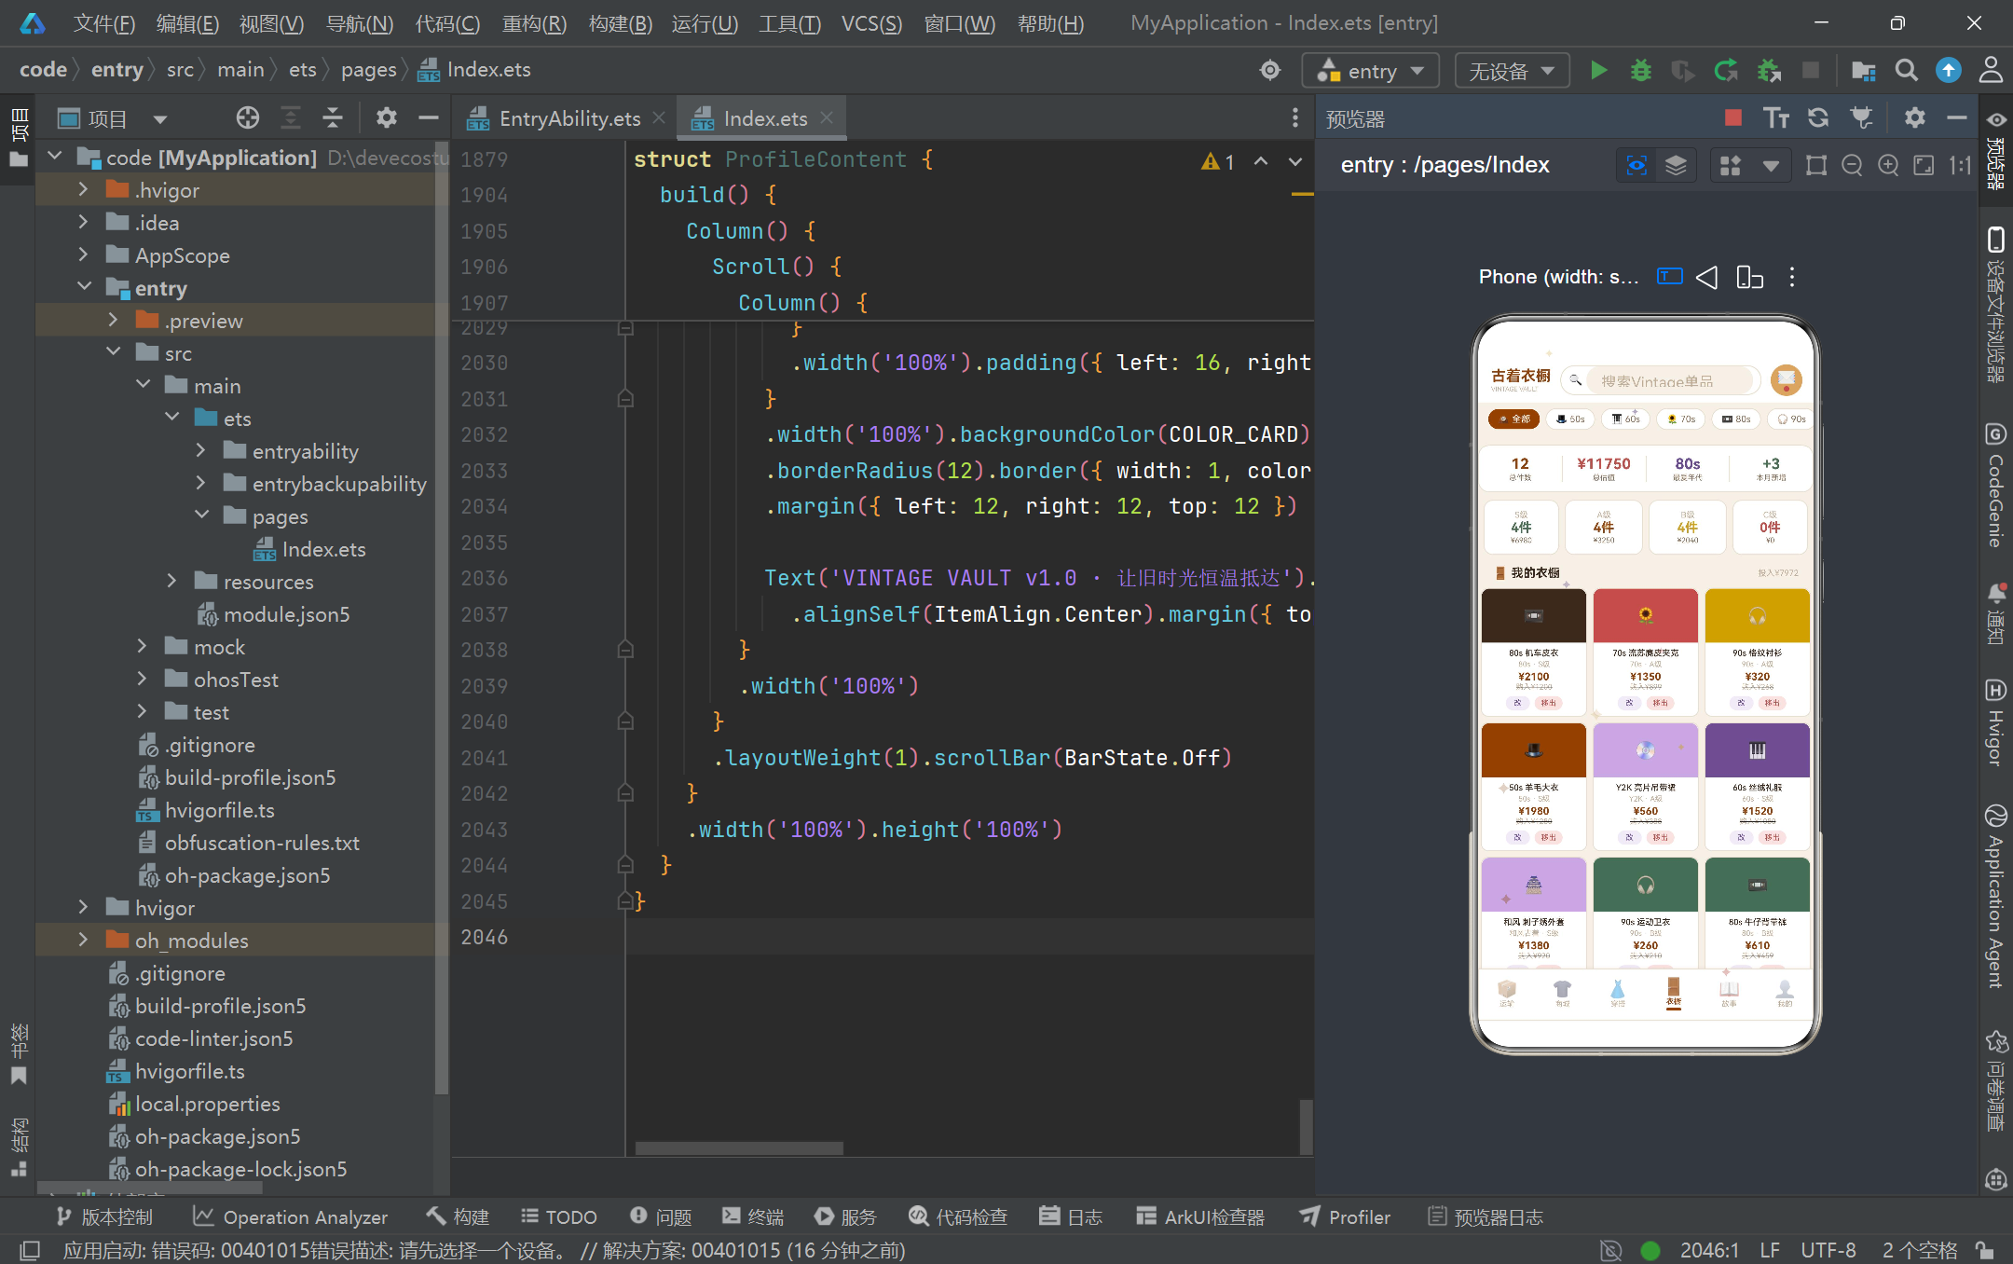
Task: Hide the previewer panel with minimize dash
Action: click(1956, 117)
